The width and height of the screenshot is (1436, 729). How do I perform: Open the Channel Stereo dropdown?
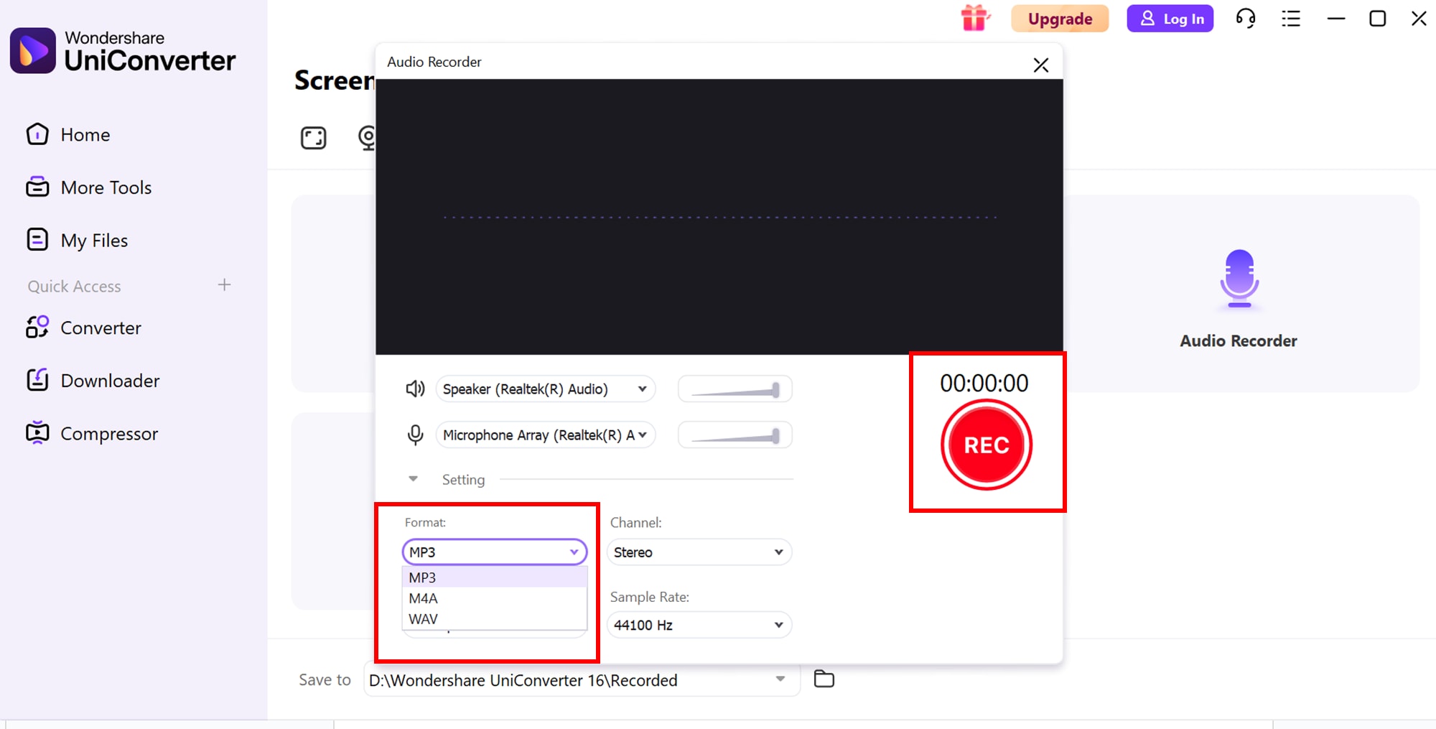pyautogui.click(x=699, y=552)
